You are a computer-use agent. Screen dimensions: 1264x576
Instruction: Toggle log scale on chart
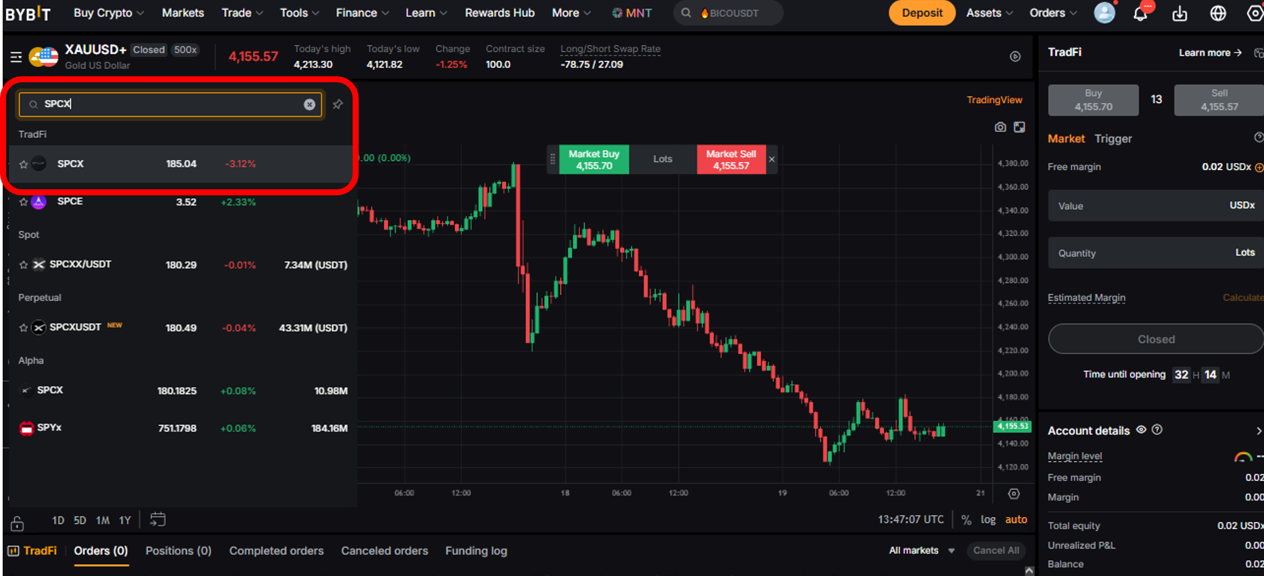pyautogui.click(x=988, y=520)
